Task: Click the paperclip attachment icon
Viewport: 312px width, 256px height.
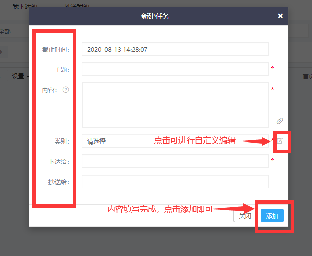Action: point(280,121)
